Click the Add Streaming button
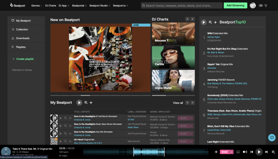278x159 pixels. tap(235, 5)
